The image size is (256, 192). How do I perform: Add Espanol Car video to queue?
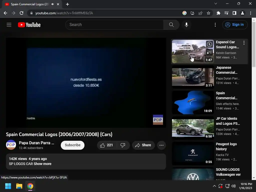coord(209,52)
